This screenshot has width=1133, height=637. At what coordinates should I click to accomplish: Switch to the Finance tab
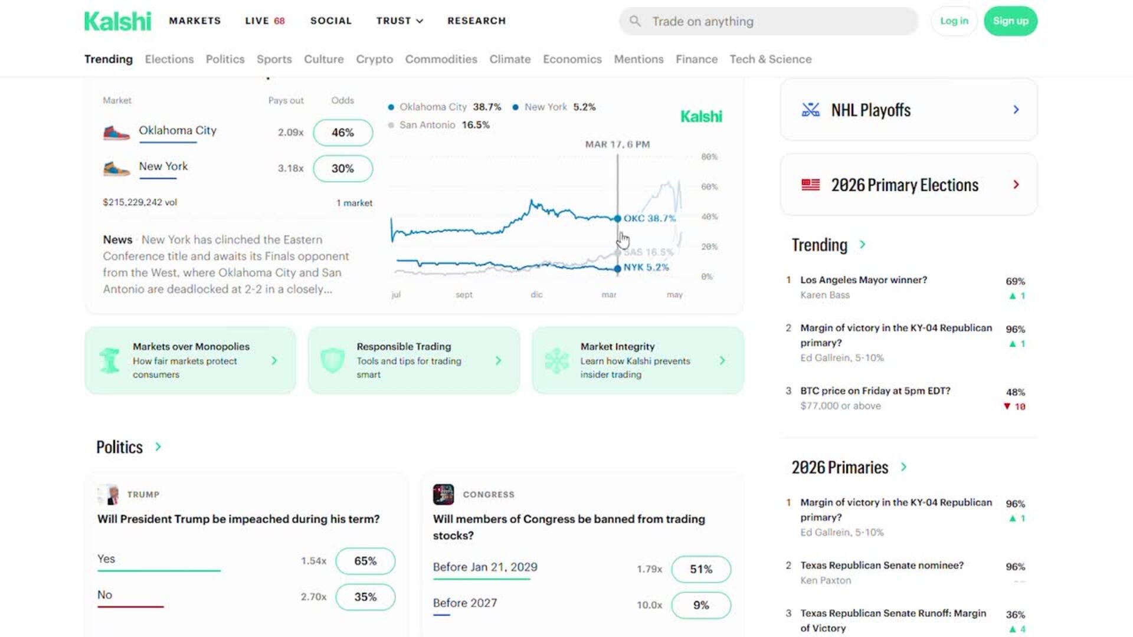click(x=696, y=59)
